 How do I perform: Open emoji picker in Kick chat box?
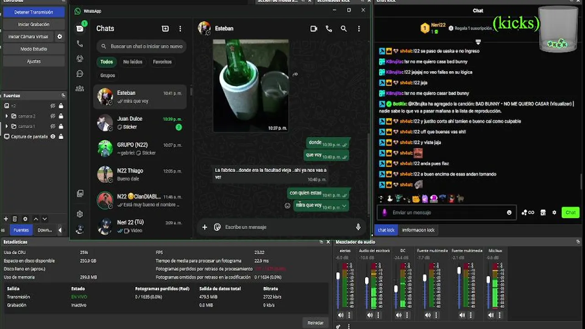[x=509, y=212]
